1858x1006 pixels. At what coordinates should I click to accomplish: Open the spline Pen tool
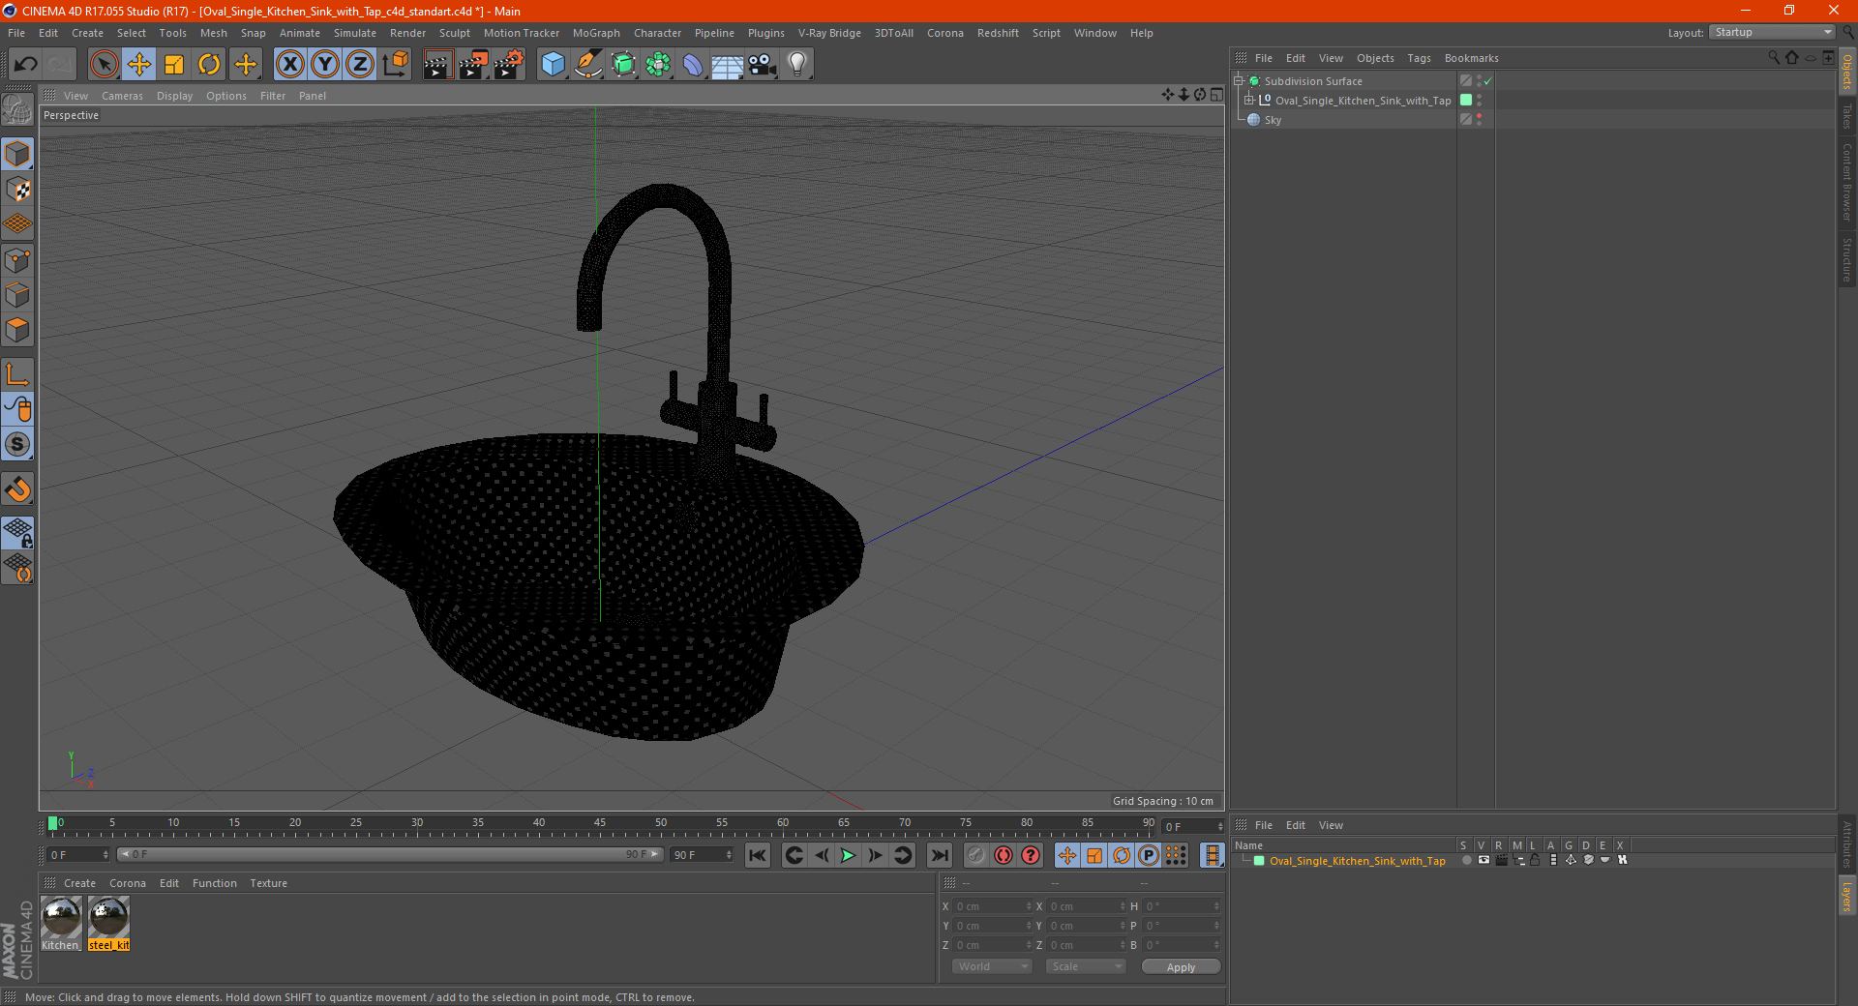(587, 65)
